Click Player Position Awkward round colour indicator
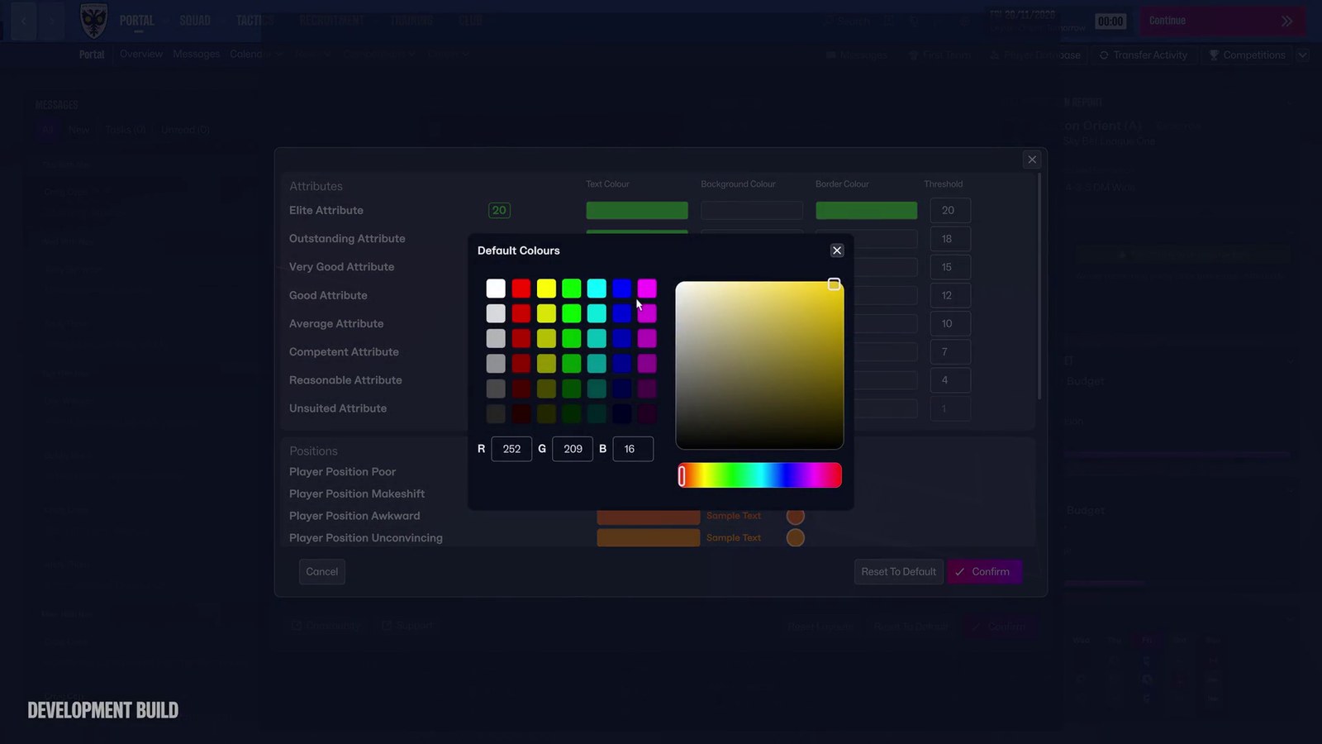 click(796, 516)
